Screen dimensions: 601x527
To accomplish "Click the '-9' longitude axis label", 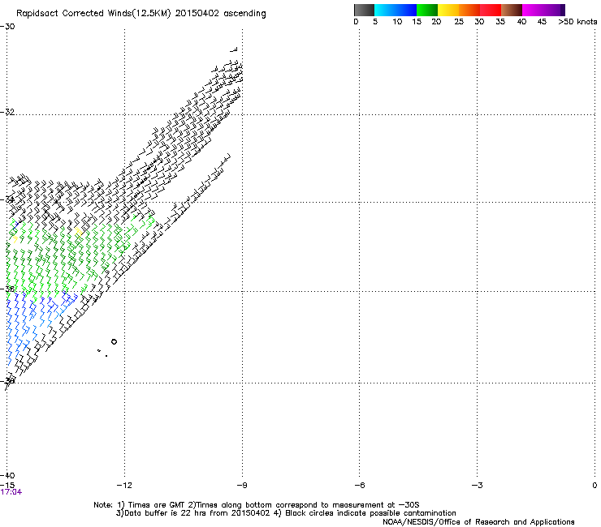I will coord(242,486).
